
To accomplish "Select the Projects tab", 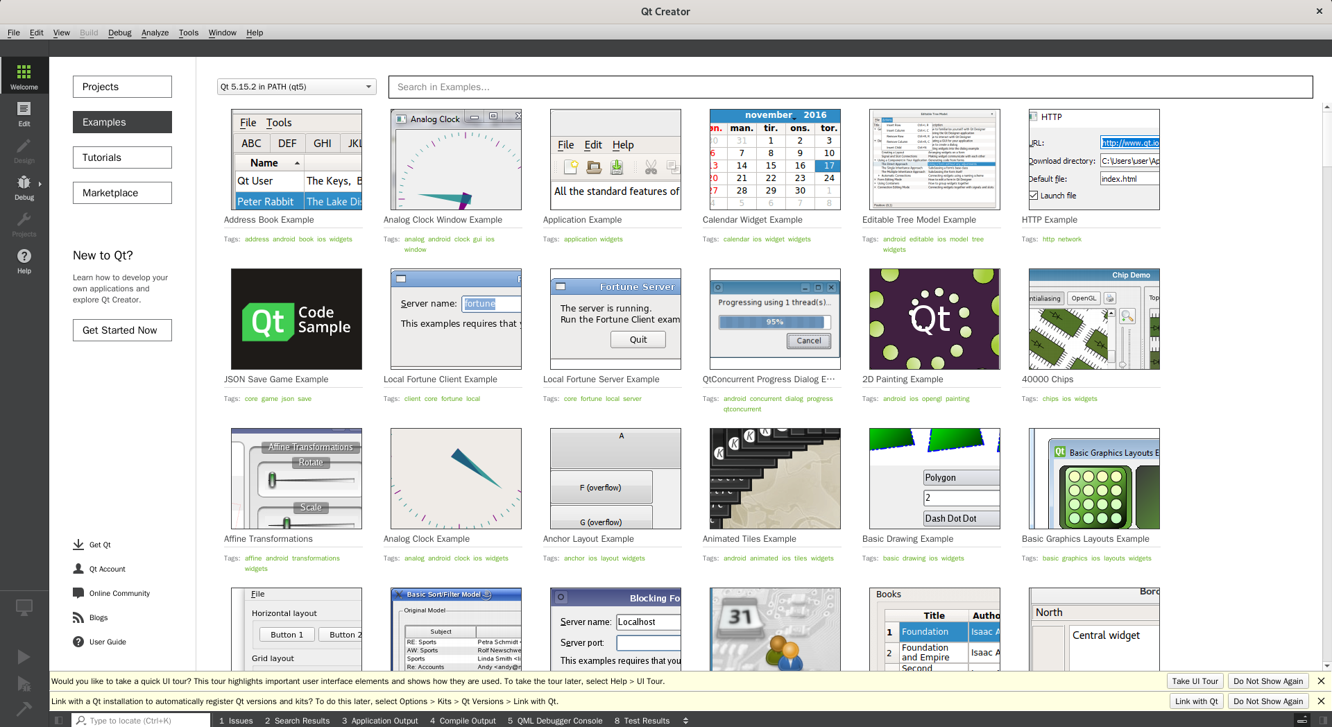I will point(122,87).
